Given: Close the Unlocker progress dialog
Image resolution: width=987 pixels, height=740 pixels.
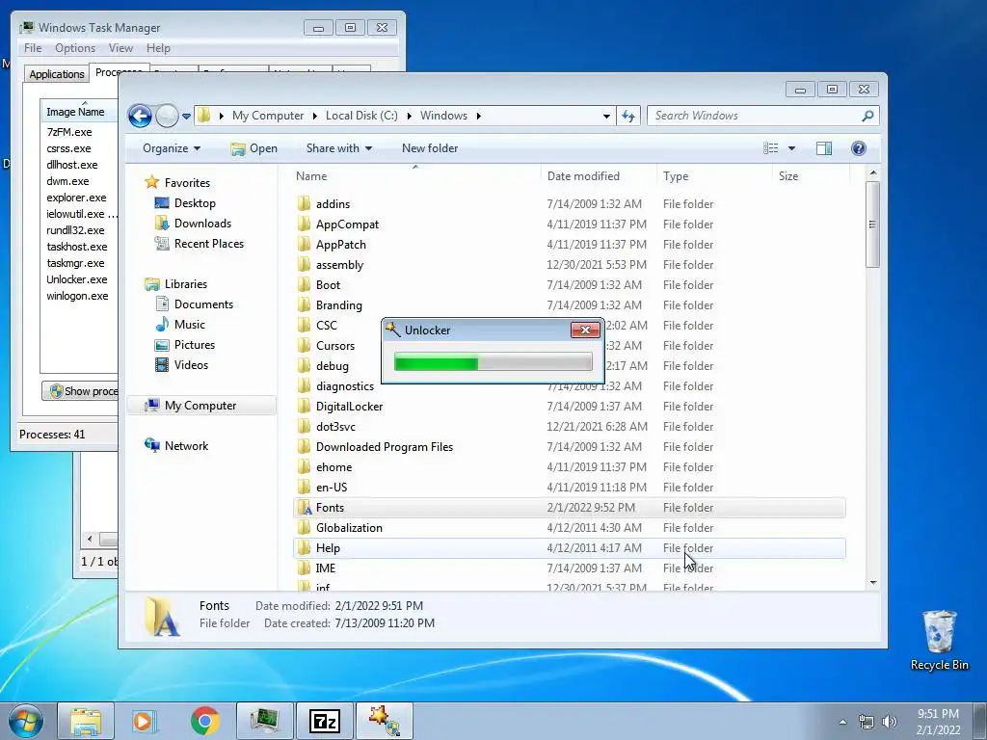Looking at the screenshot, I should (585, 330).
